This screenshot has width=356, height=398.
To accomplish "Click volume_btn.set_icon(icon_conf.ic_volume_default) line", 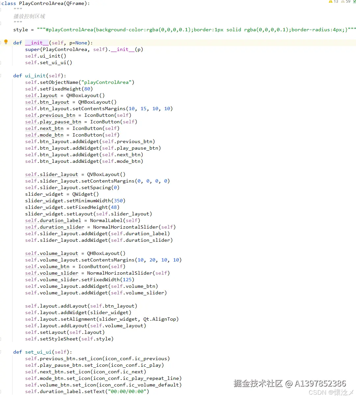I will pyautogui.click(x=103, y=385).
